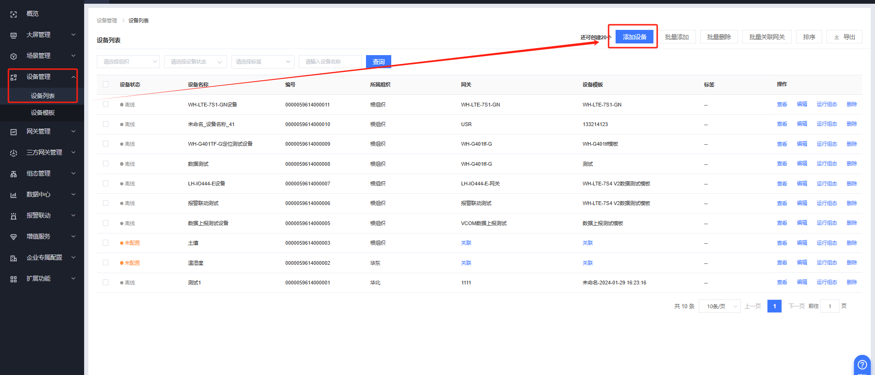
Task: Click the 网关管理 sidebar icon
Action: (14, 132)
